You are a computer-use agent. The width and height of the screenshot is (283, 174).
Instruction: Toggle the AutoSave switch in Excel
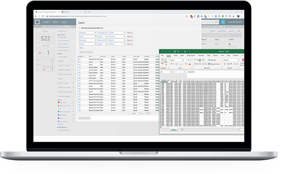pyautogui.click(x=170, y=51)
